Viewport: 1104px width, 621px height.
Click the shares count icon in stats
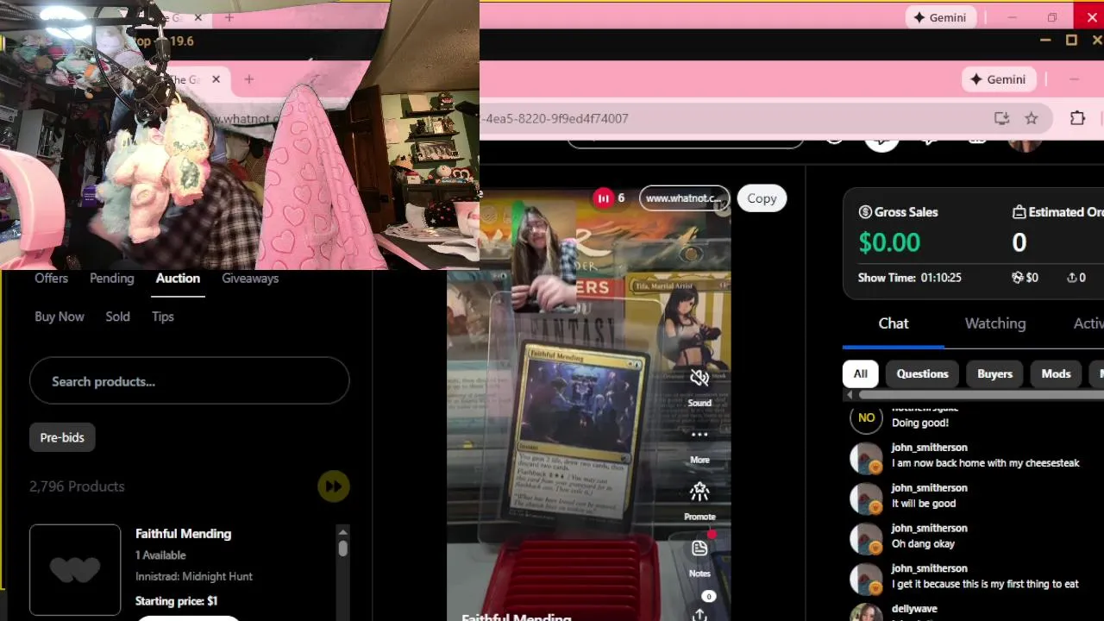(1071, 278)
